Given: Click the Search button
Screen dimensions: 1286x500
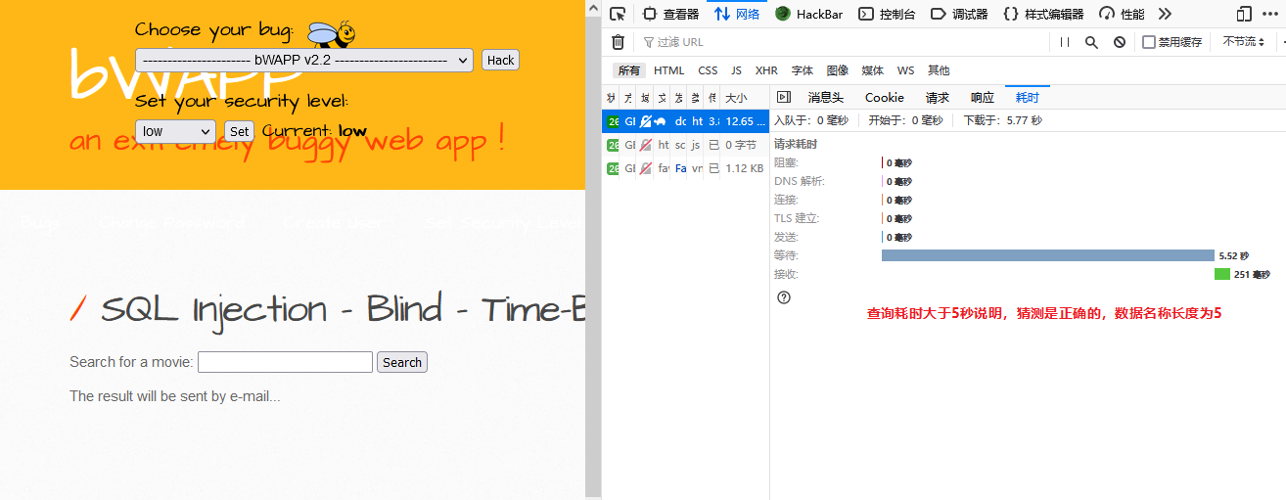Looking at the screenshot, I should [402, 362].
